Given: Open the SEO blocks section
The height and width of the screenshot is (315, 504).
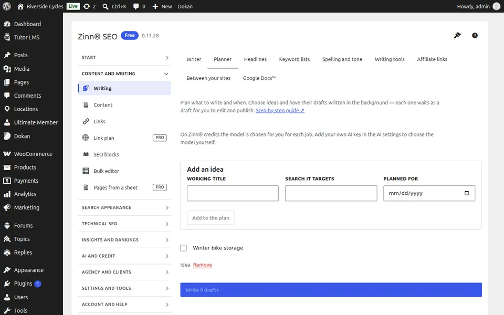Looking at the screenshot, I should tap(124, 154).
